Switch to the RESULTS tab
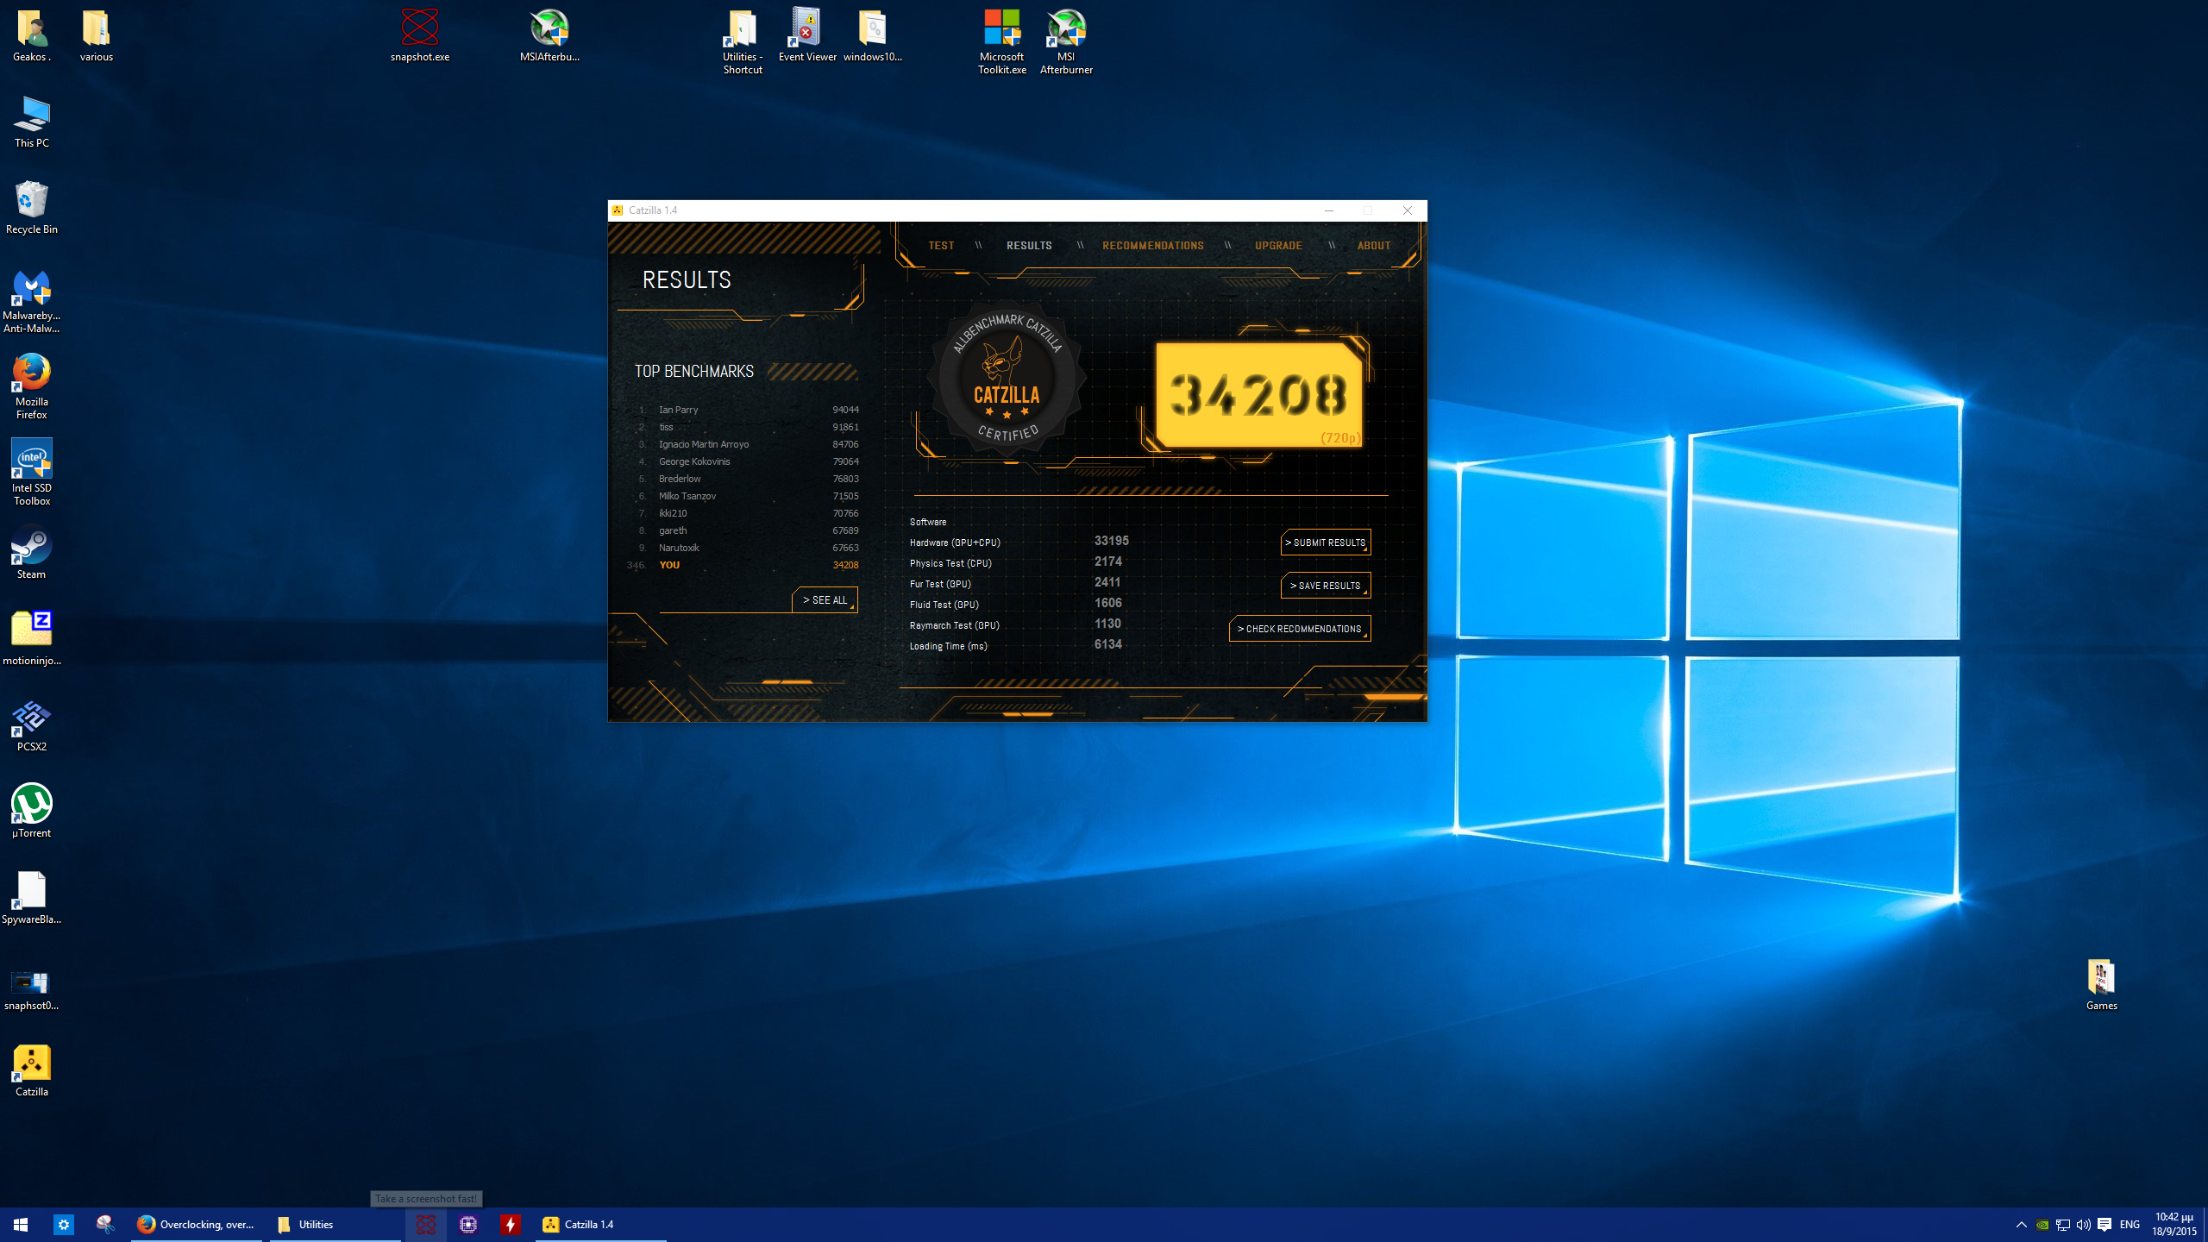This screenshot has width=2208, height=1242. 1029,246
